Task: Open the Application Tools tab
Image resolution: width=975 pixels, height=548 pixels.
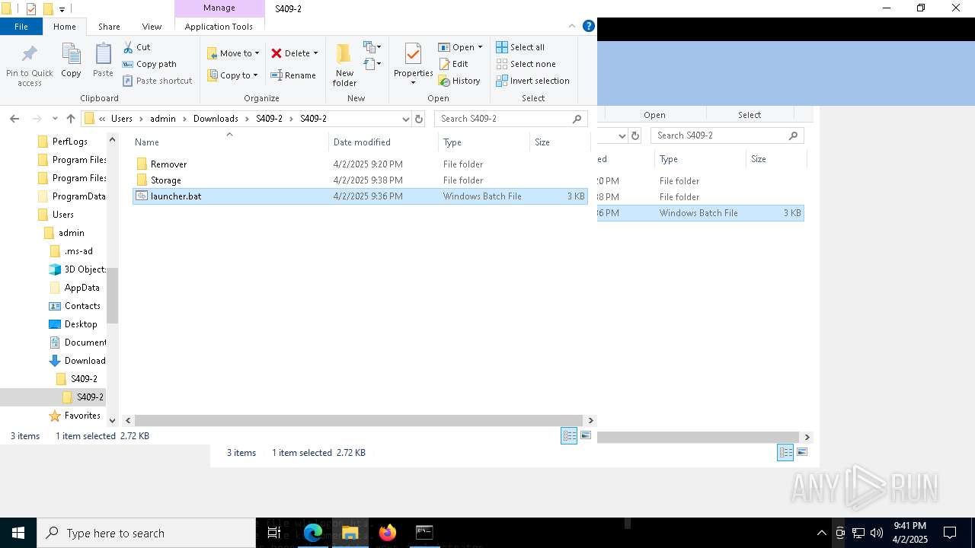Action: coord(219,26)
